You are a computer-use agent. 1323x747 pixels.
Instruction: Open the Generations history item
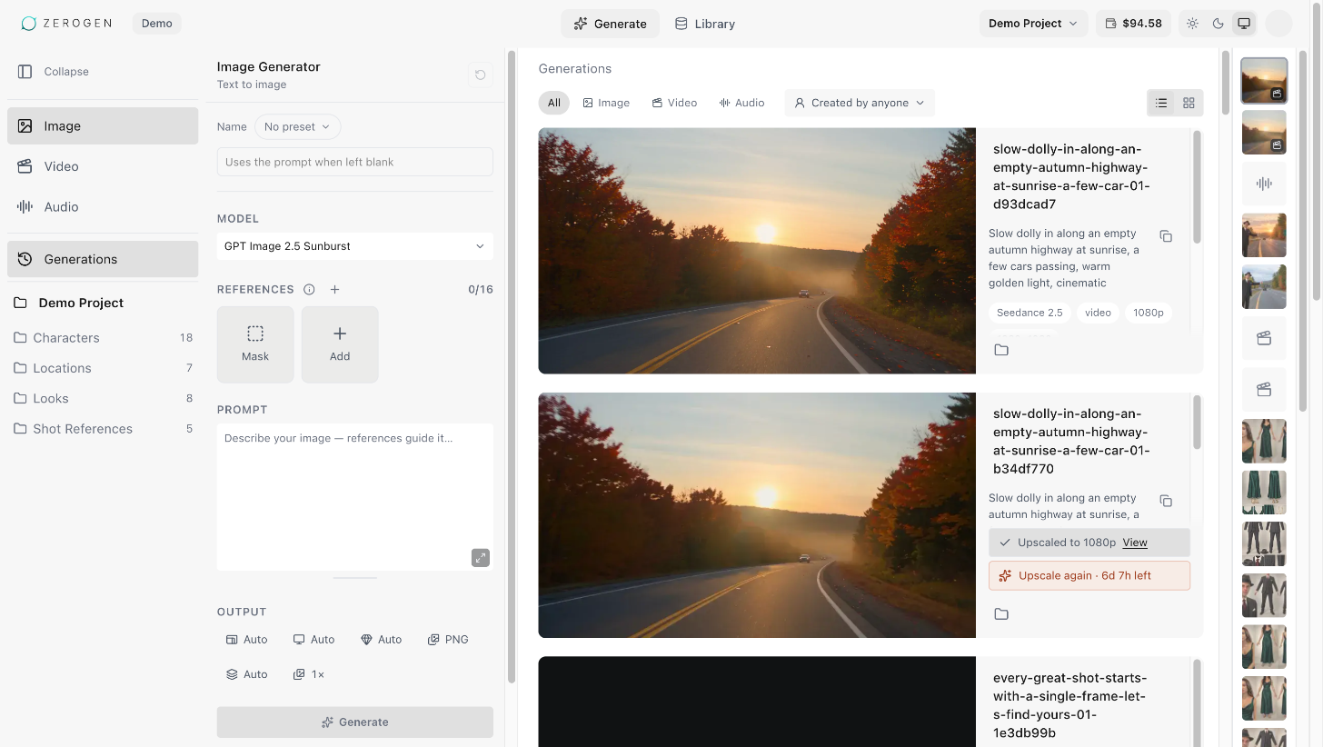point(103,259)
